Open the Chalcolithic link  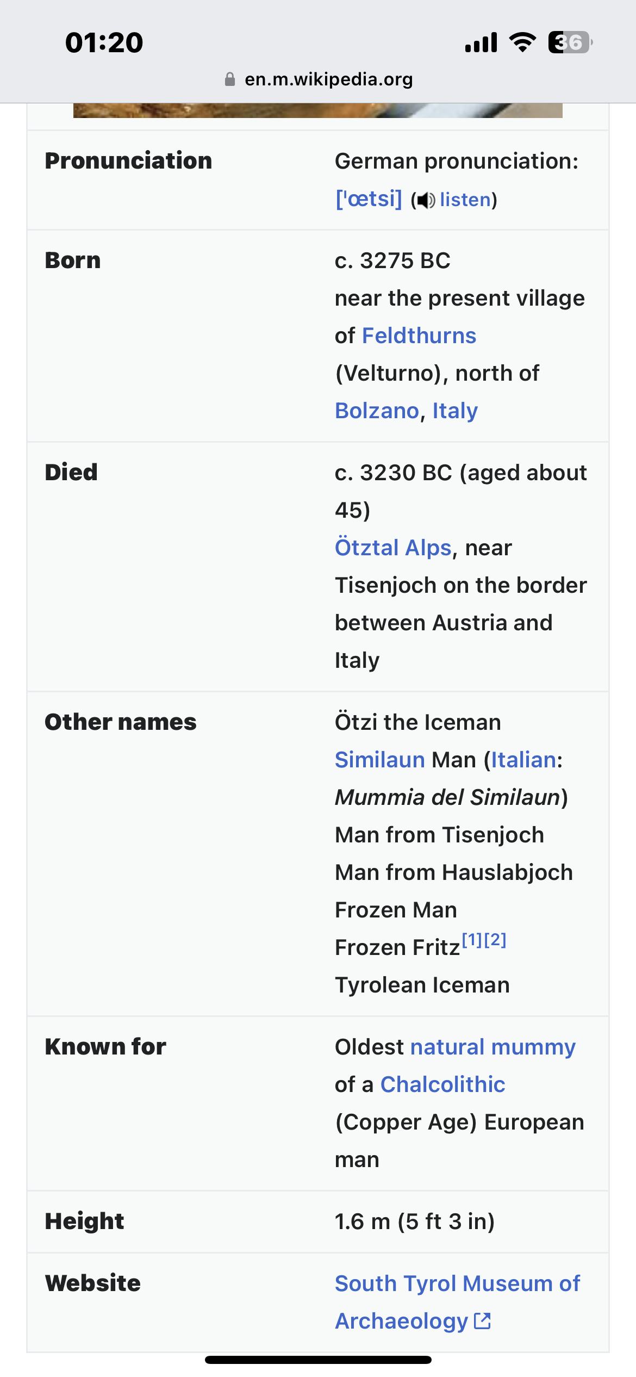point(443,1084)
